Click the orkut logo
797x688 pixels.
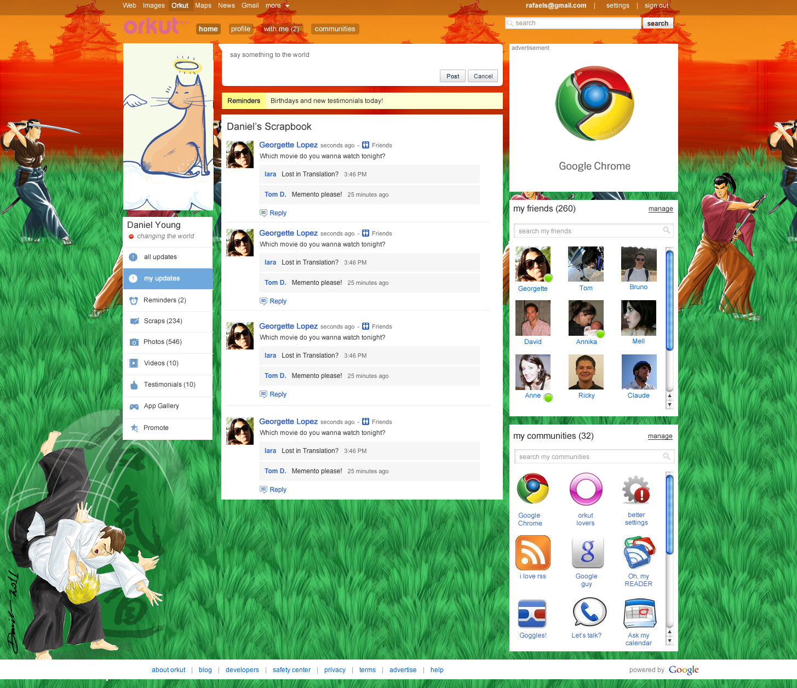click(x=151, y=26)
